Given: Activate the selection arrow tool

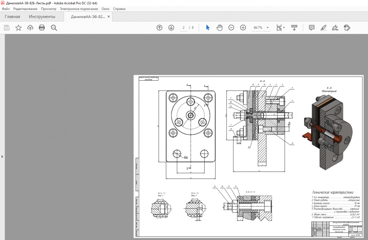Looking at the screenshot, I should 208,28.
